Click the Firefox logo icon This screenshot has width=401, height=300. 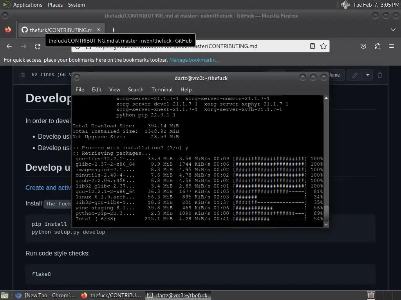[8, 30]
